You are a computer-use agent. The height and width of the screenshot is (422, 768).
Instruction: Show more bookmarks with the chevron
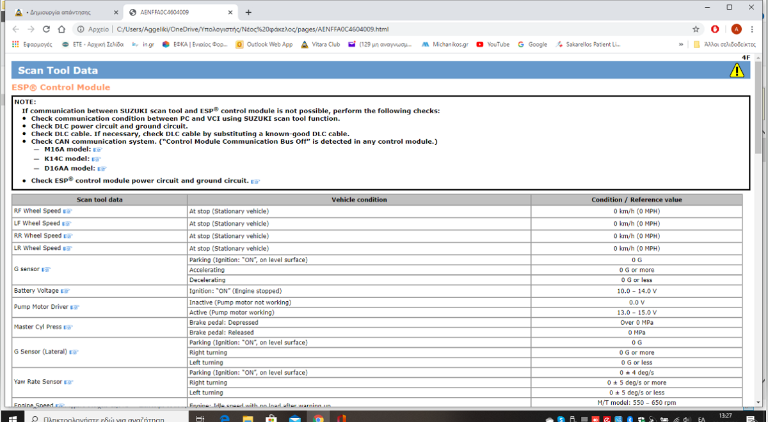point(681,44)
